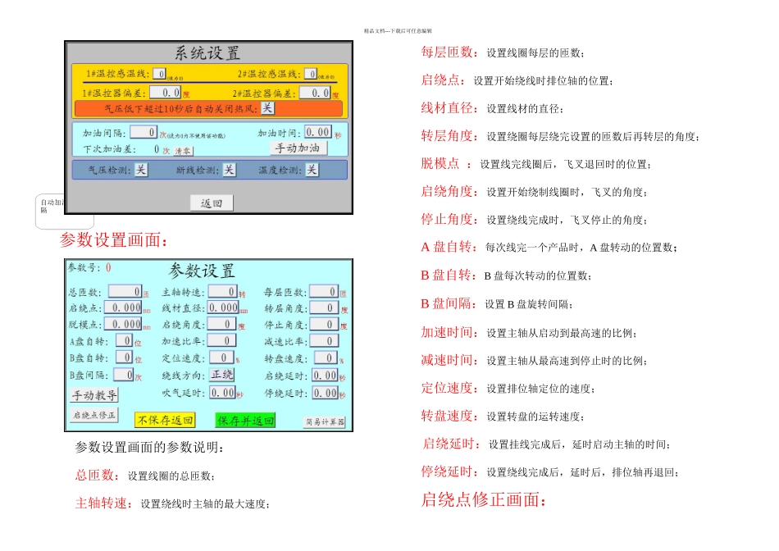Click the red label 停止角度： on right
The width and height of the screenshot is (779, 551).
coord(449,219)
